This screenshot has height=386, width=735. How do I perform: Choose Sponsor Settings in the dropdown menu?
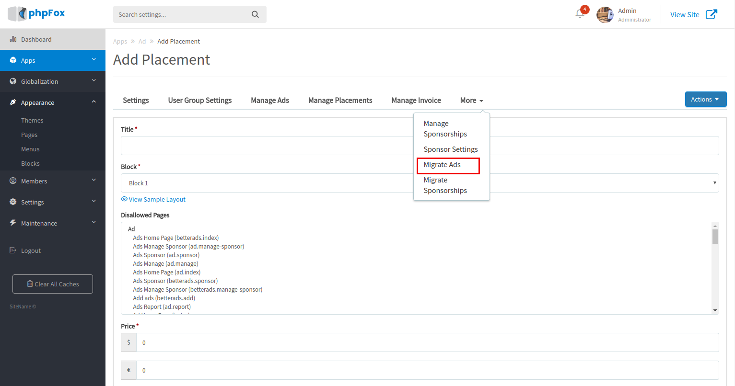point(450,149)
